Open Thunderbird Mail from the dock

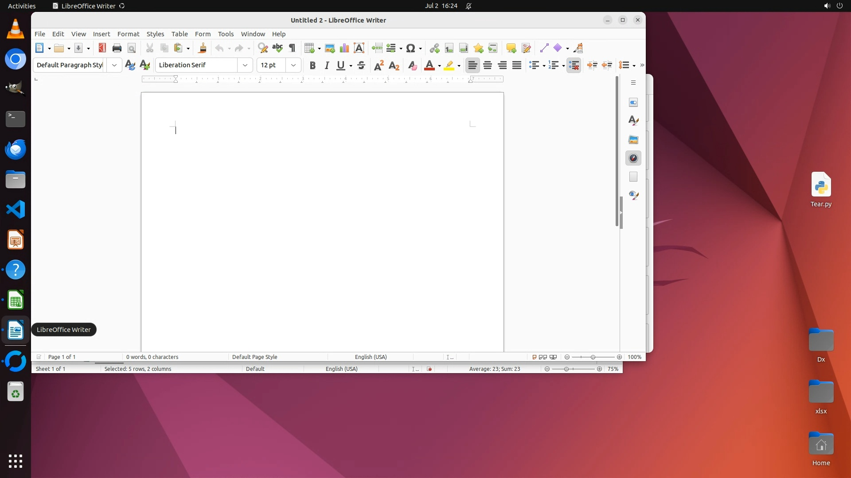16,149
